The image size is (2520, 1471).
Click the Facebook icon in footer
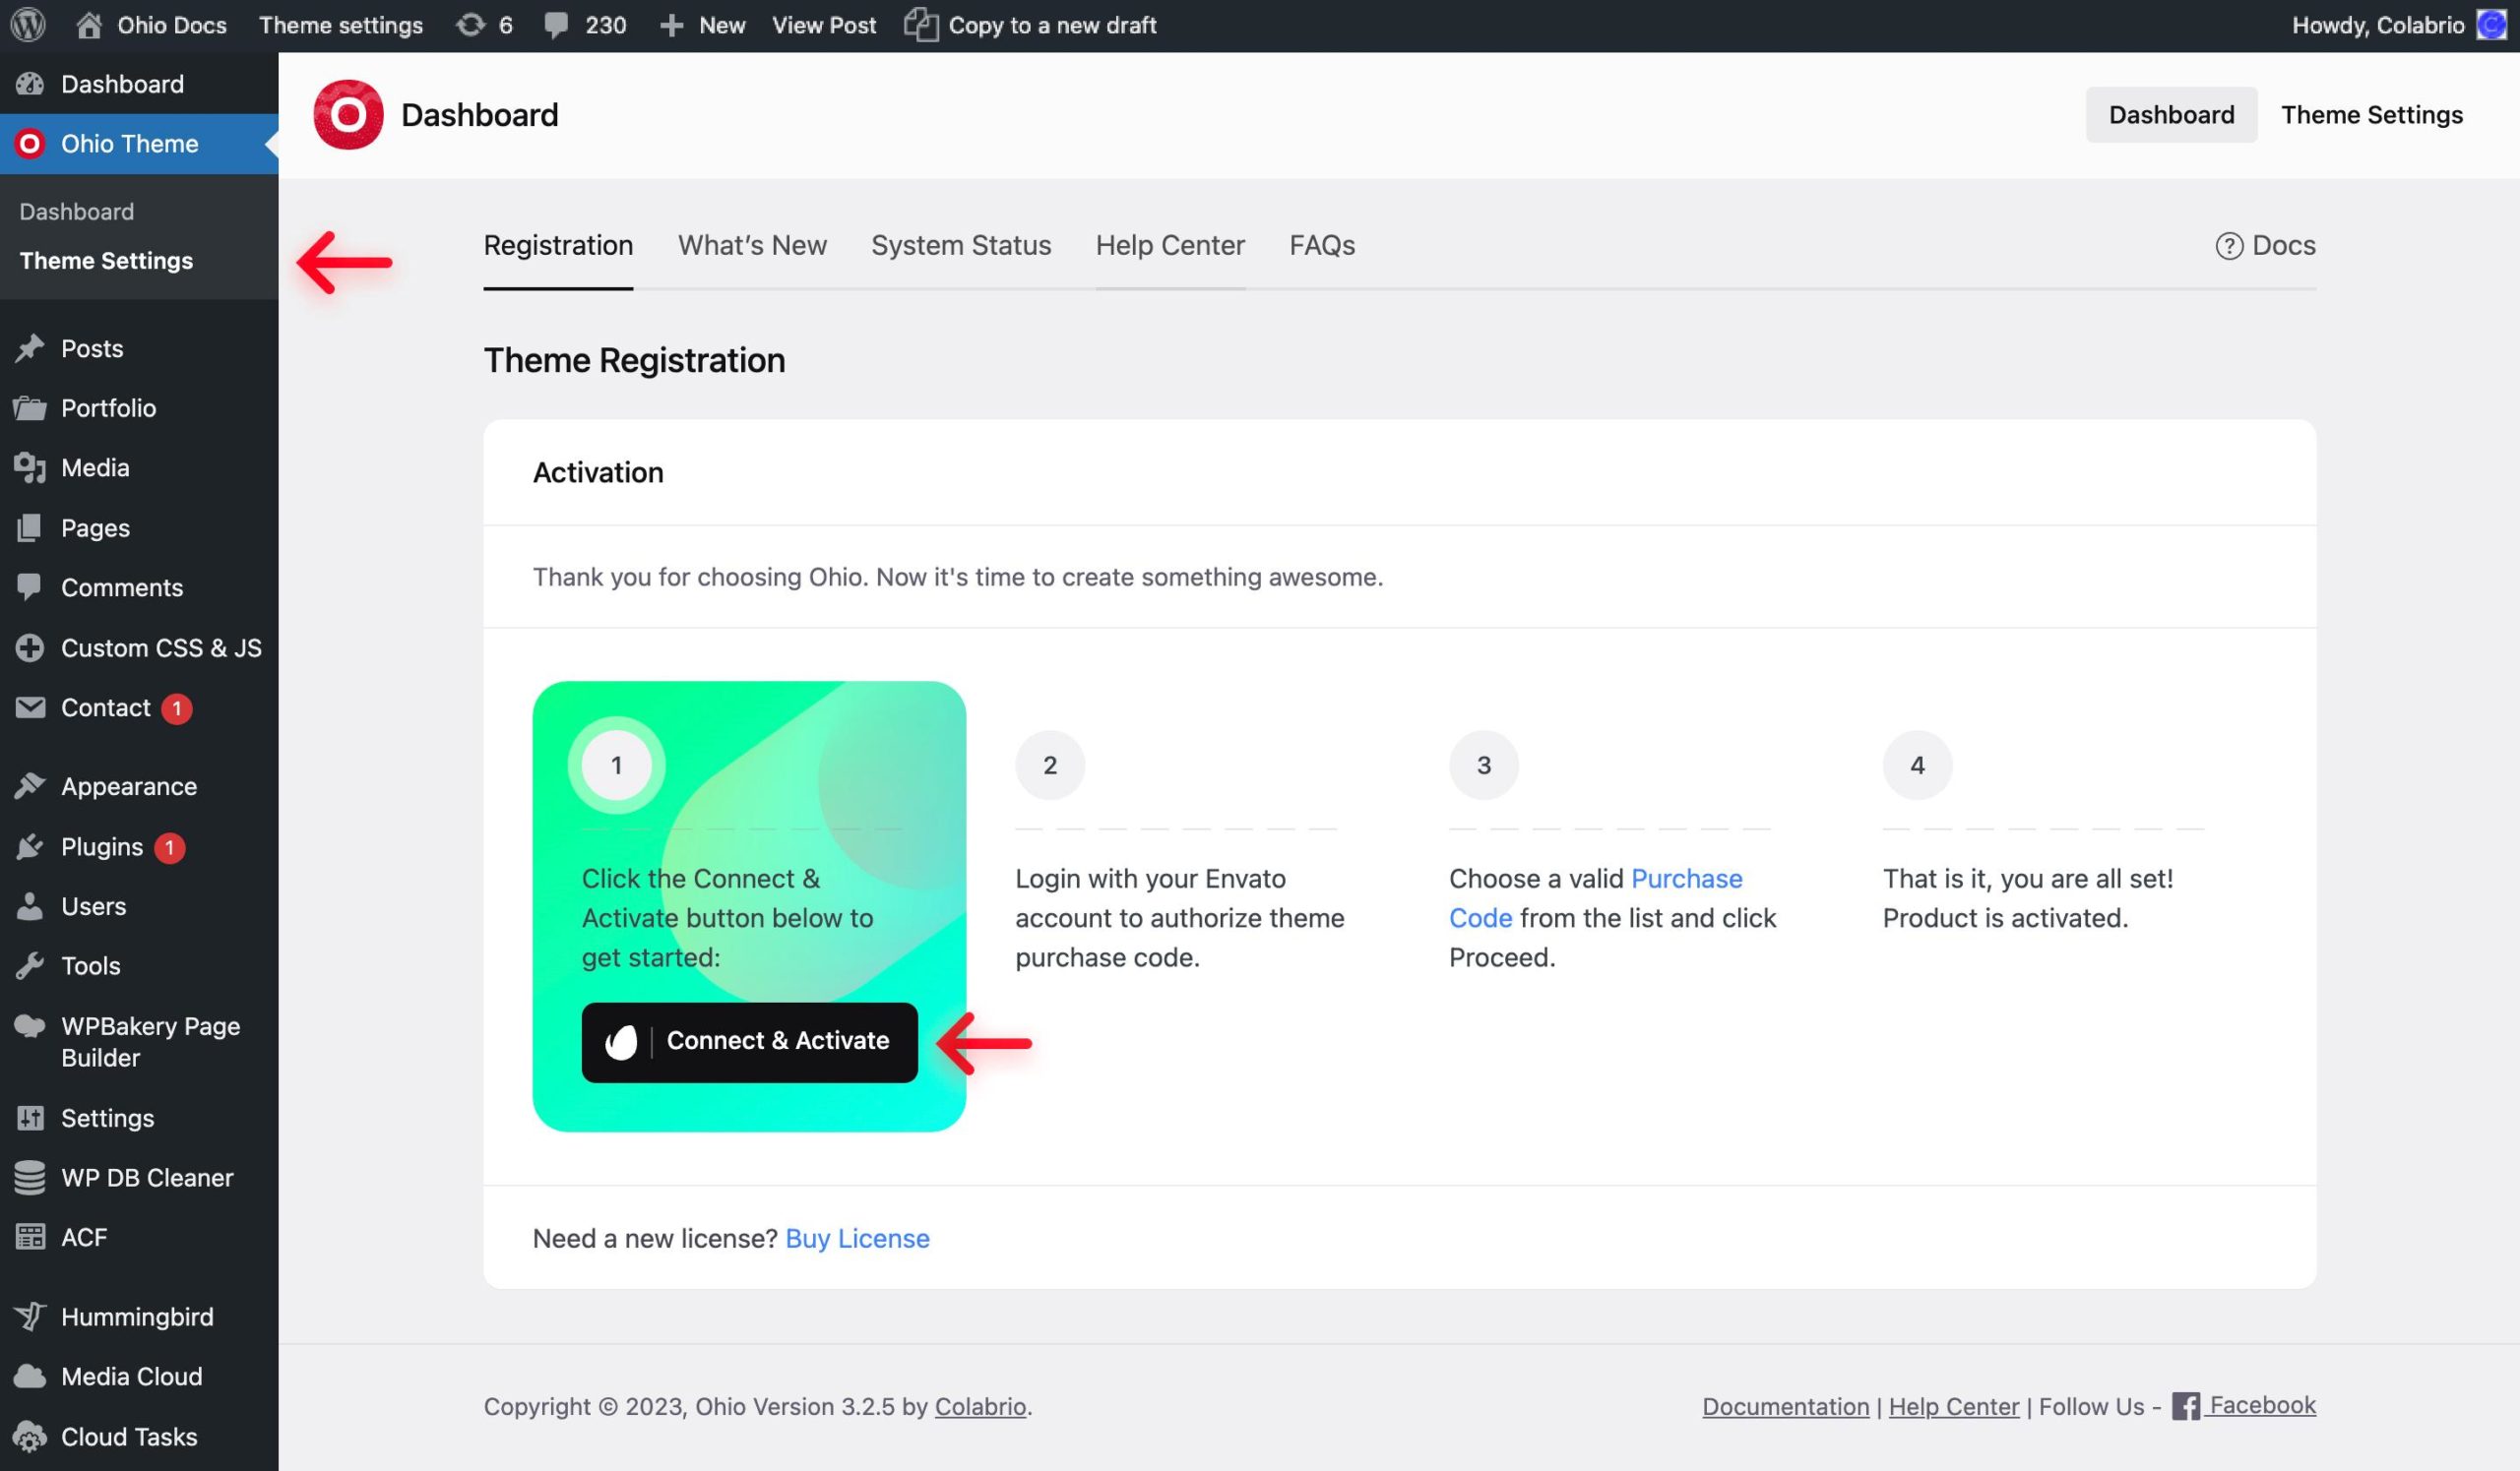(2185, 1406)
